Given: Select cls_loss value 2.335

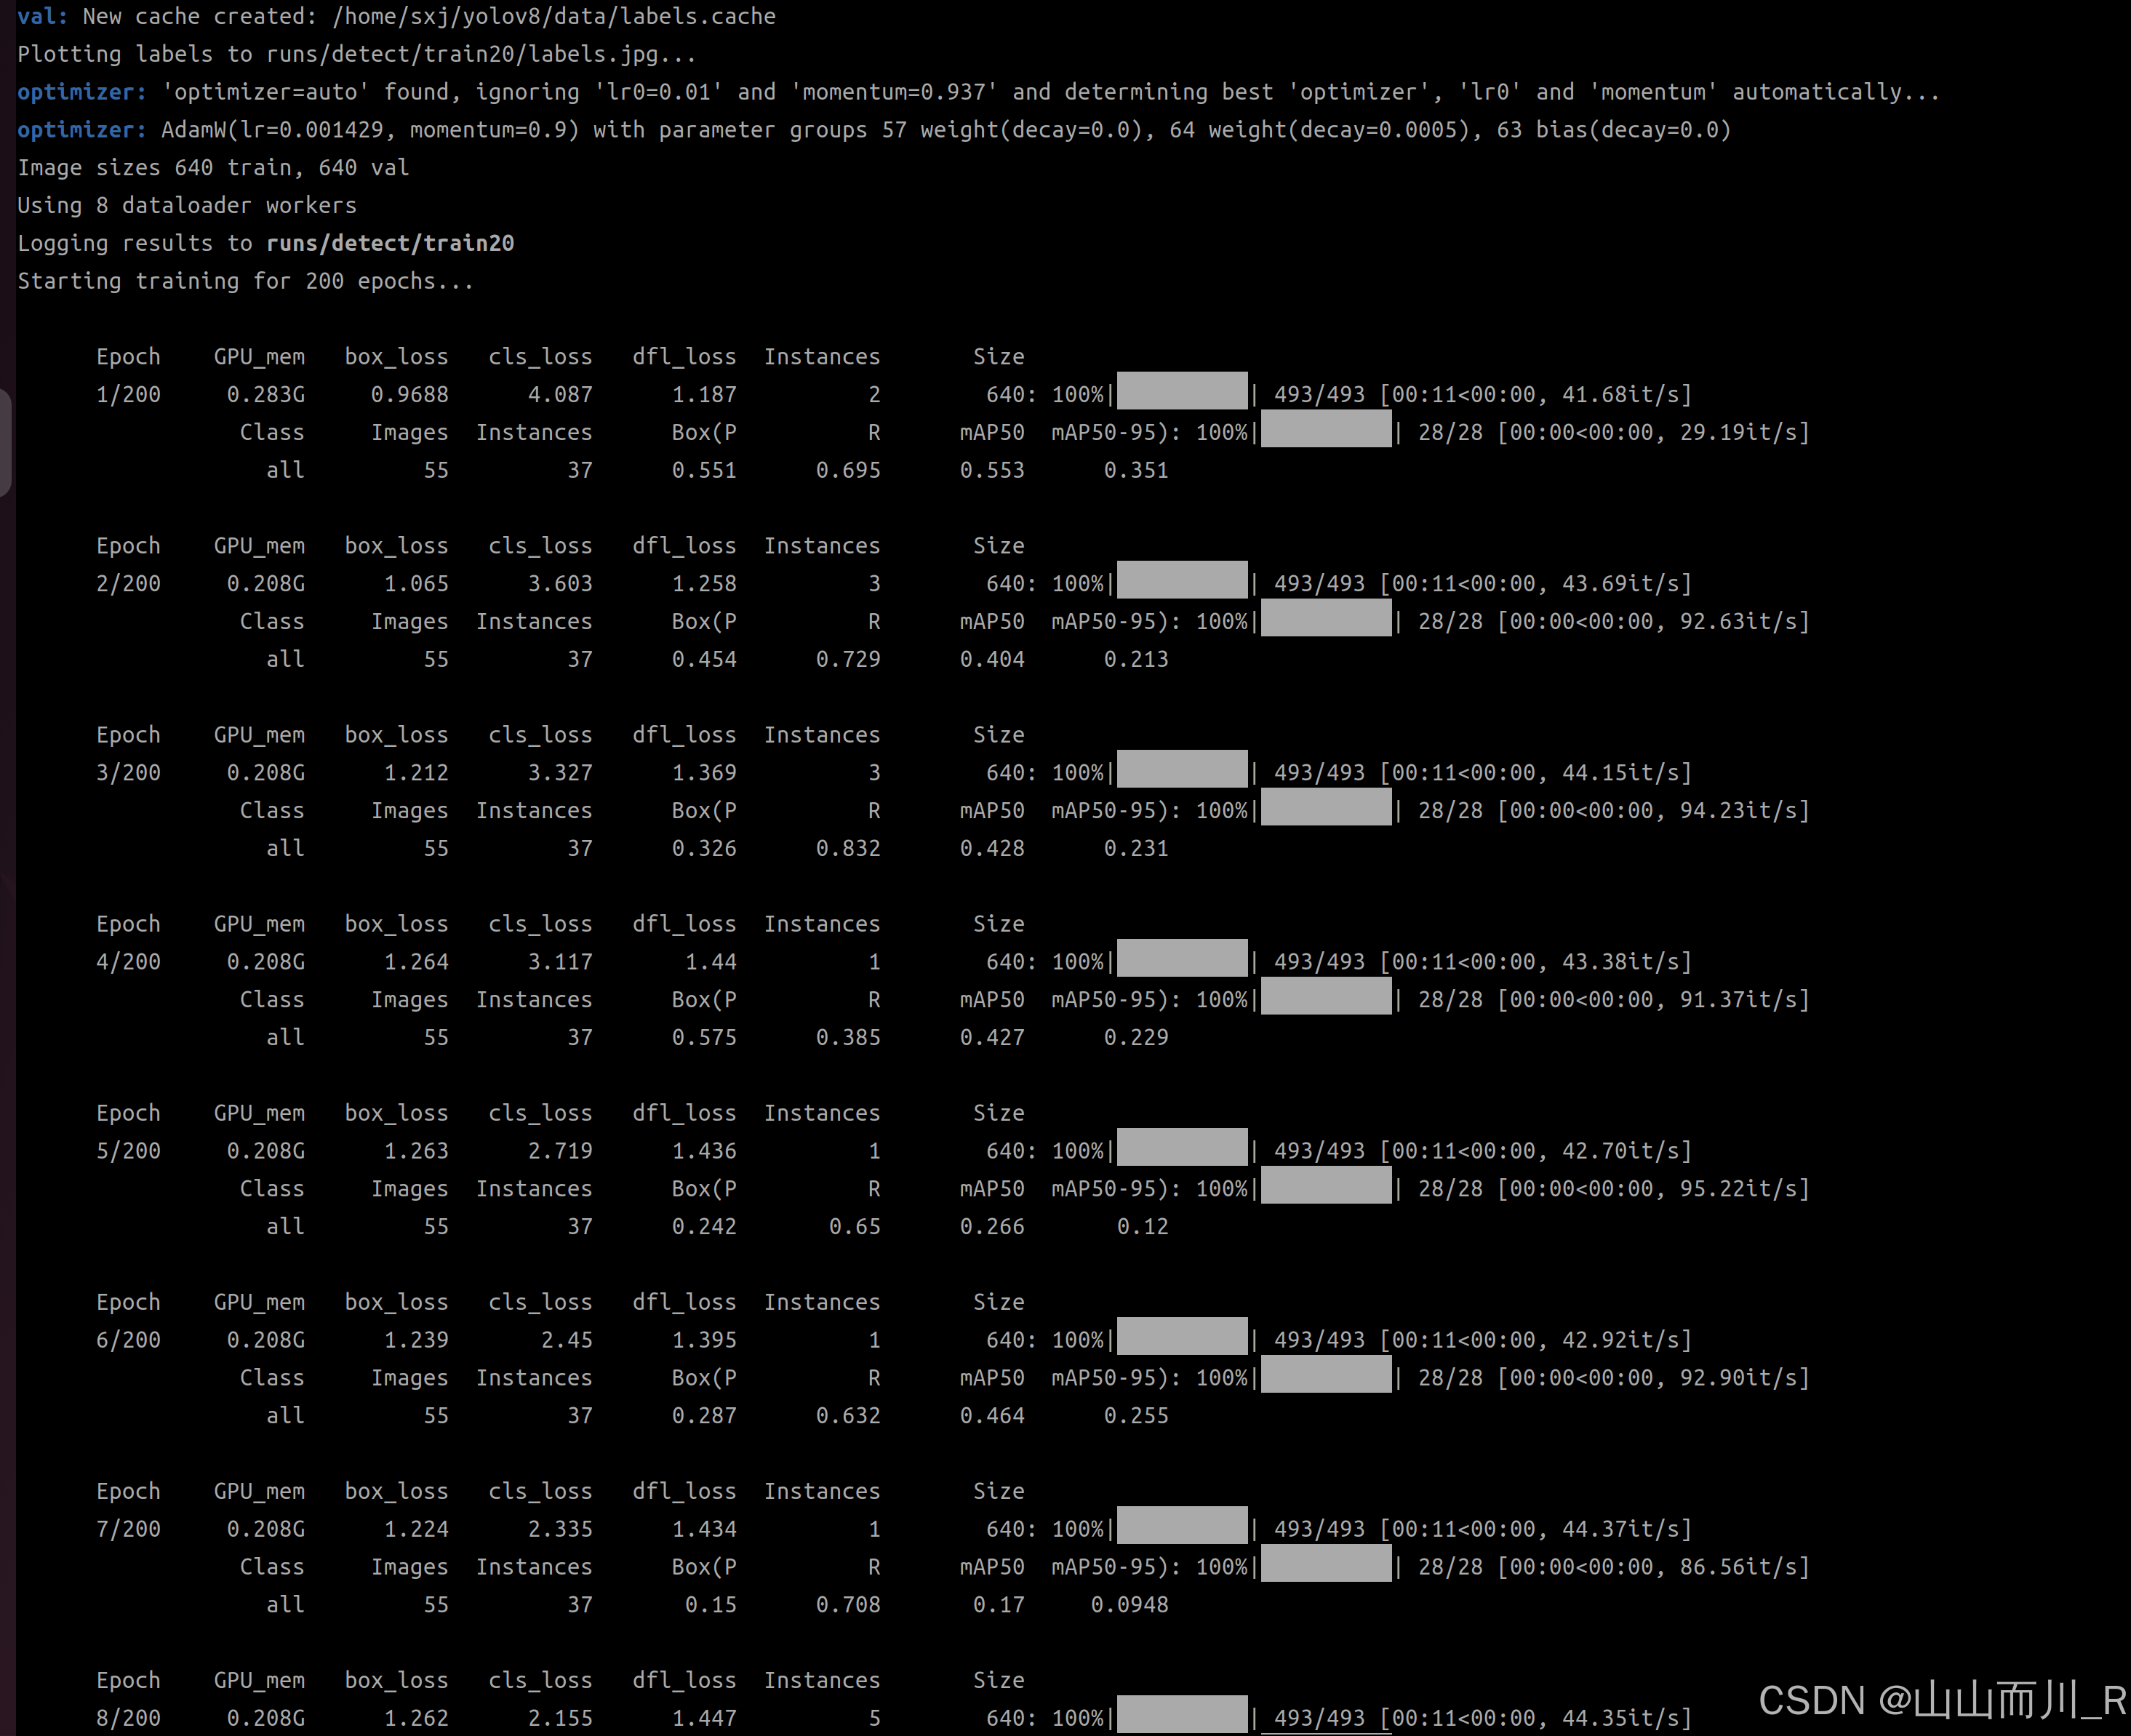Looking at the screenshot, I should (560, 1529).
